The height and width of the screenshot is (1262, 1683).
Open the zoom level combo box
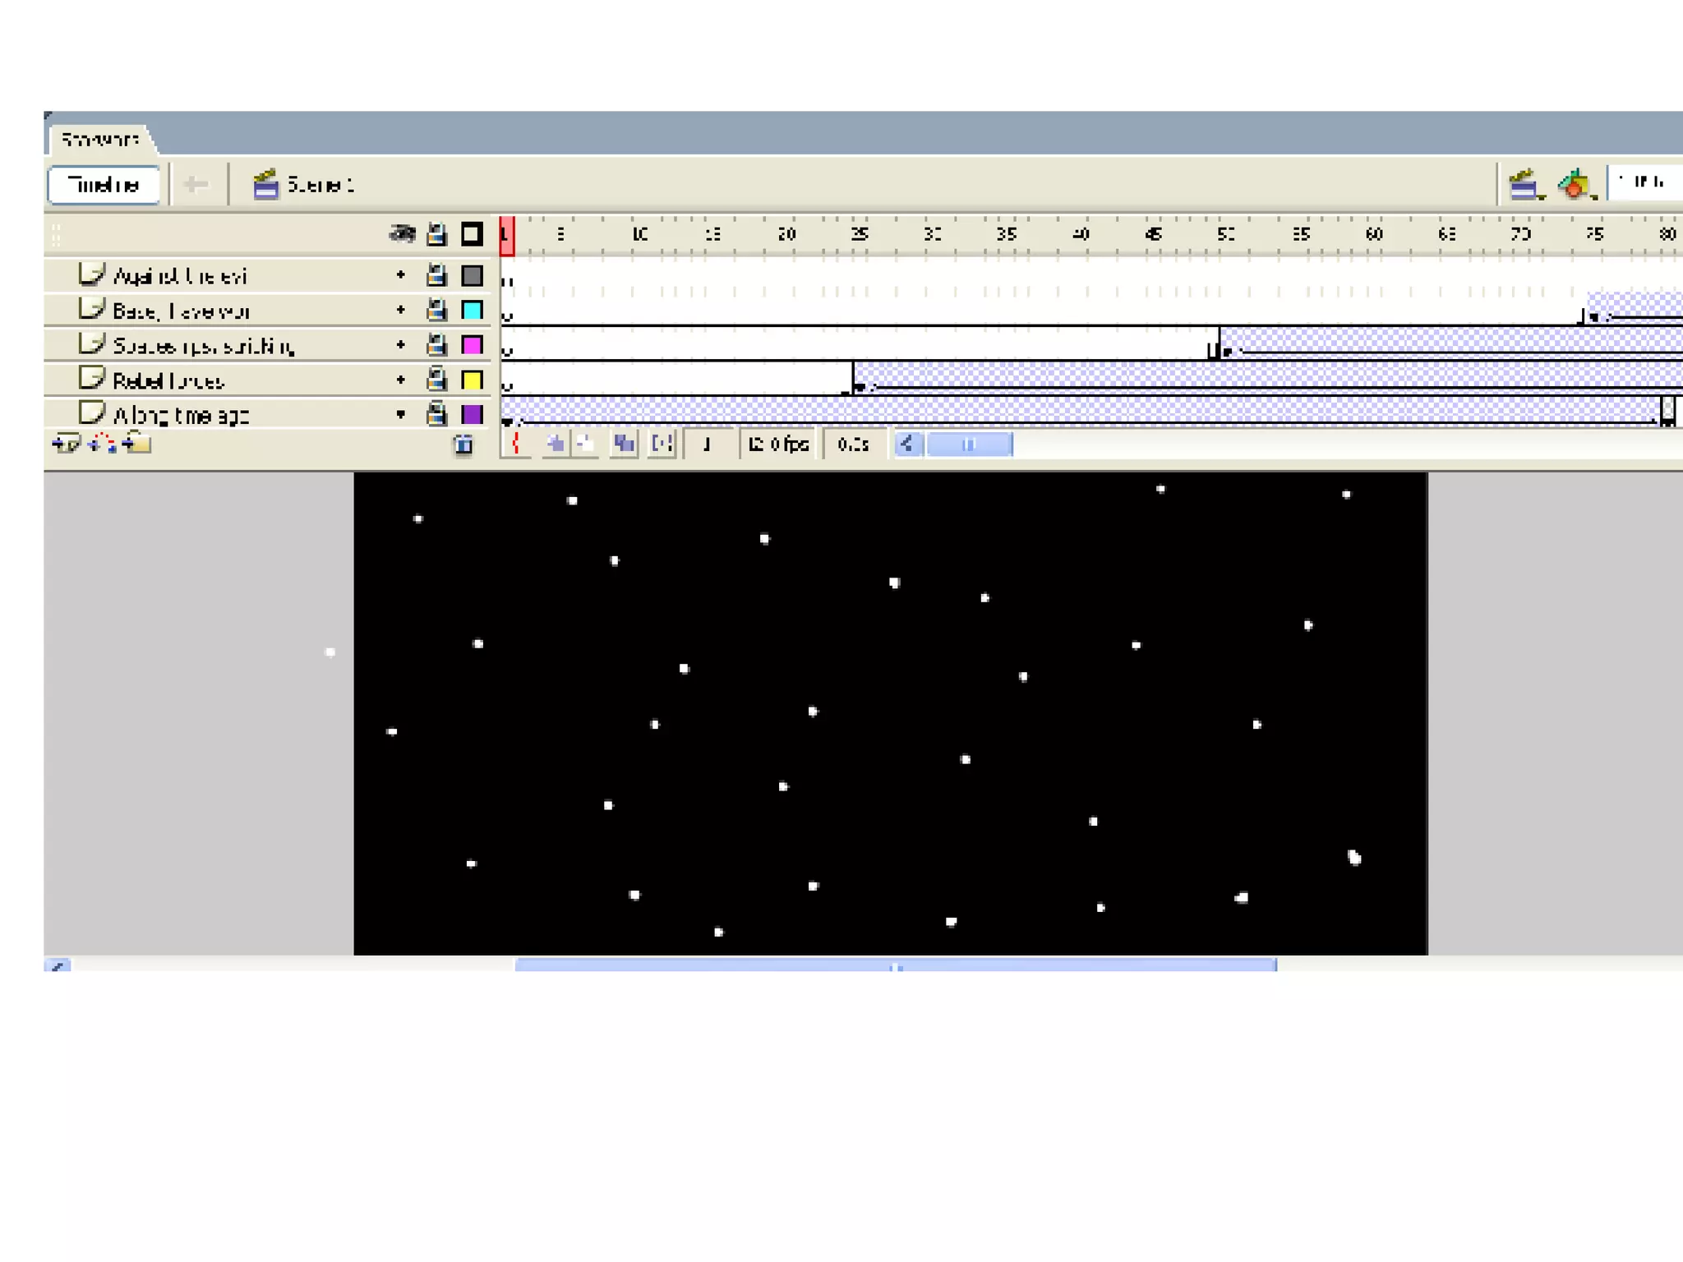[1645, 182]
